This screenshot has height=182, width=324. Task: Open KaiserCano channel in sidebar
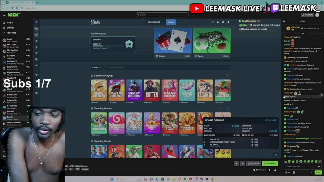click(16, 96)
